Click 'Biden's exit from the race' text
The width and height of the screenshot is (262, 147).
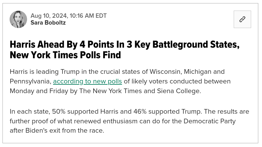pos(65,130)
